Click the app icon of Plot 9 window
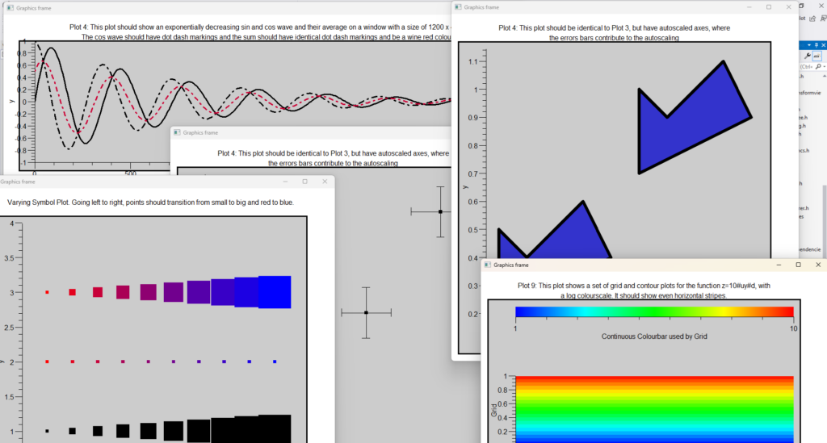The width and height of the screenshot is (827, 443). tap(487, 265)
